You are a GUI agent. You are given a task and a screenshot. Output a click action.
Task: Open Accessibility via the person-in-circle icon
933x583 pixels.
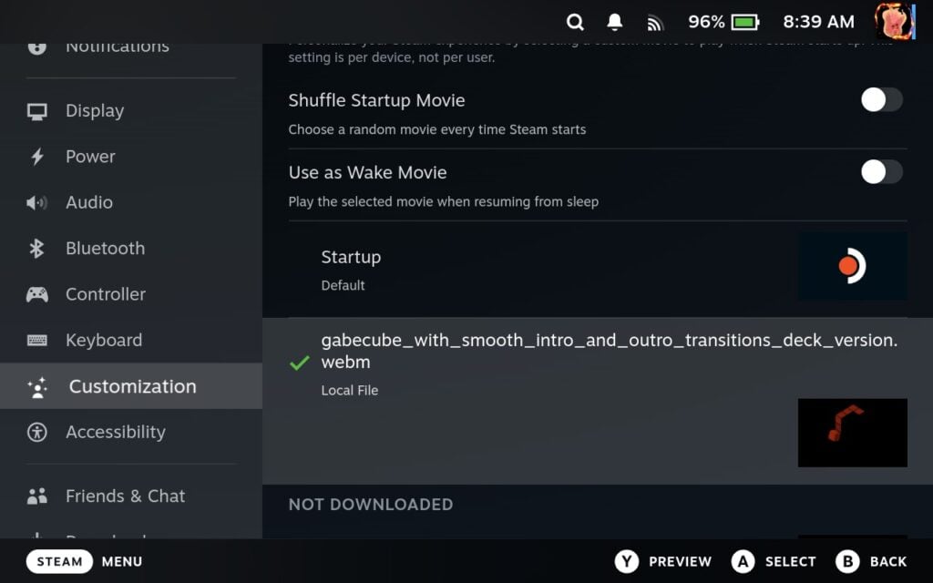[37, 432]
